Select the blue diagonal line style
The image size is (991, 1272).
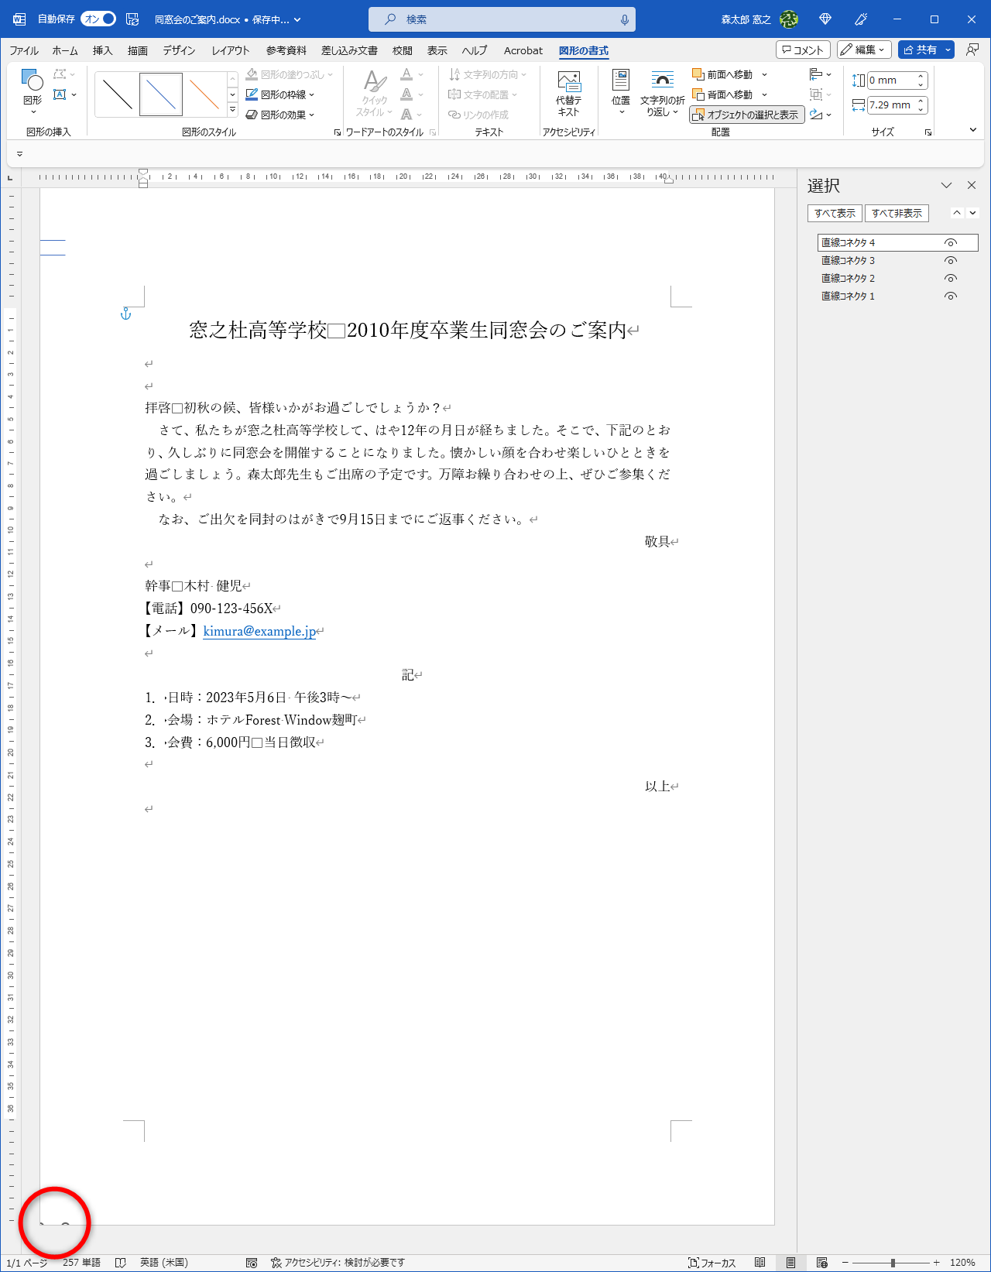click(x=161, y=94)
